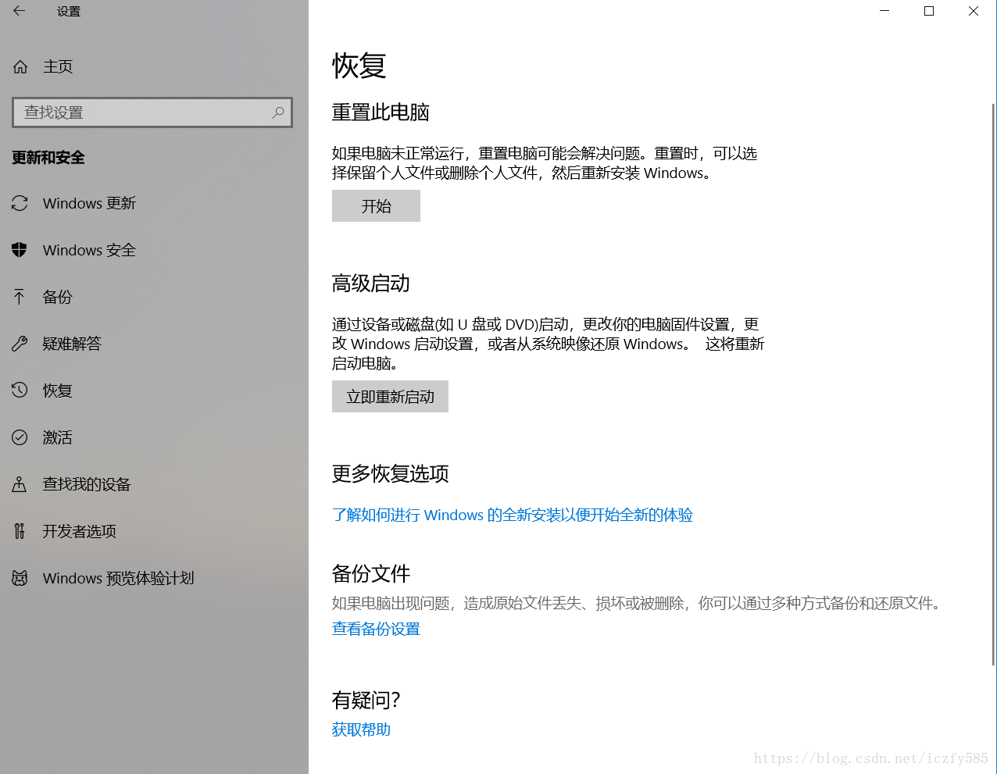Go to 查找我的设备 page
The width and height of the screenshot is (997, 774).
click(x=87, y=484)
